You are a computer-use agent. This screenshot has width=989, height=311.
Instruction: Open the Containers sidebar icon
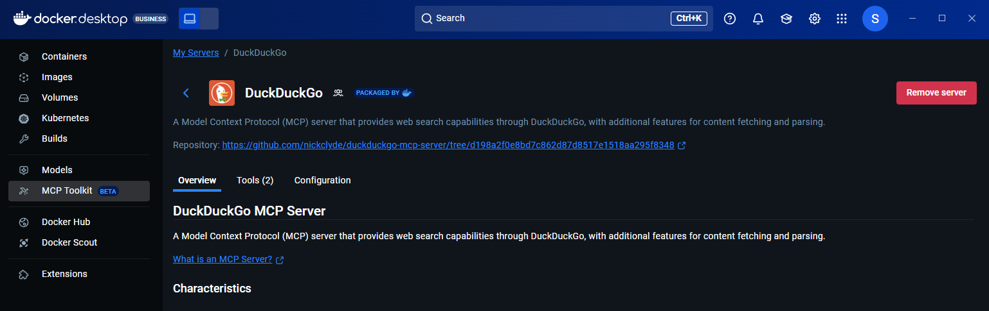click(x=24, y=56)
